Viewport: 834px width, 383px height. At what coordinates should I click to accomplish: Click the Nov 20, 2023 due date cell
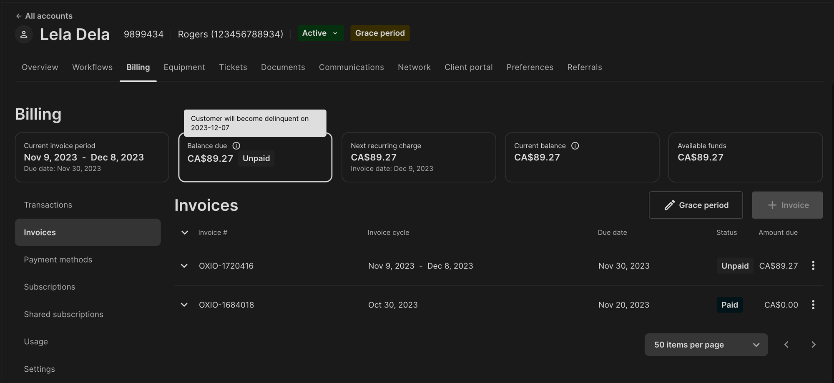[x=624, y=305]
